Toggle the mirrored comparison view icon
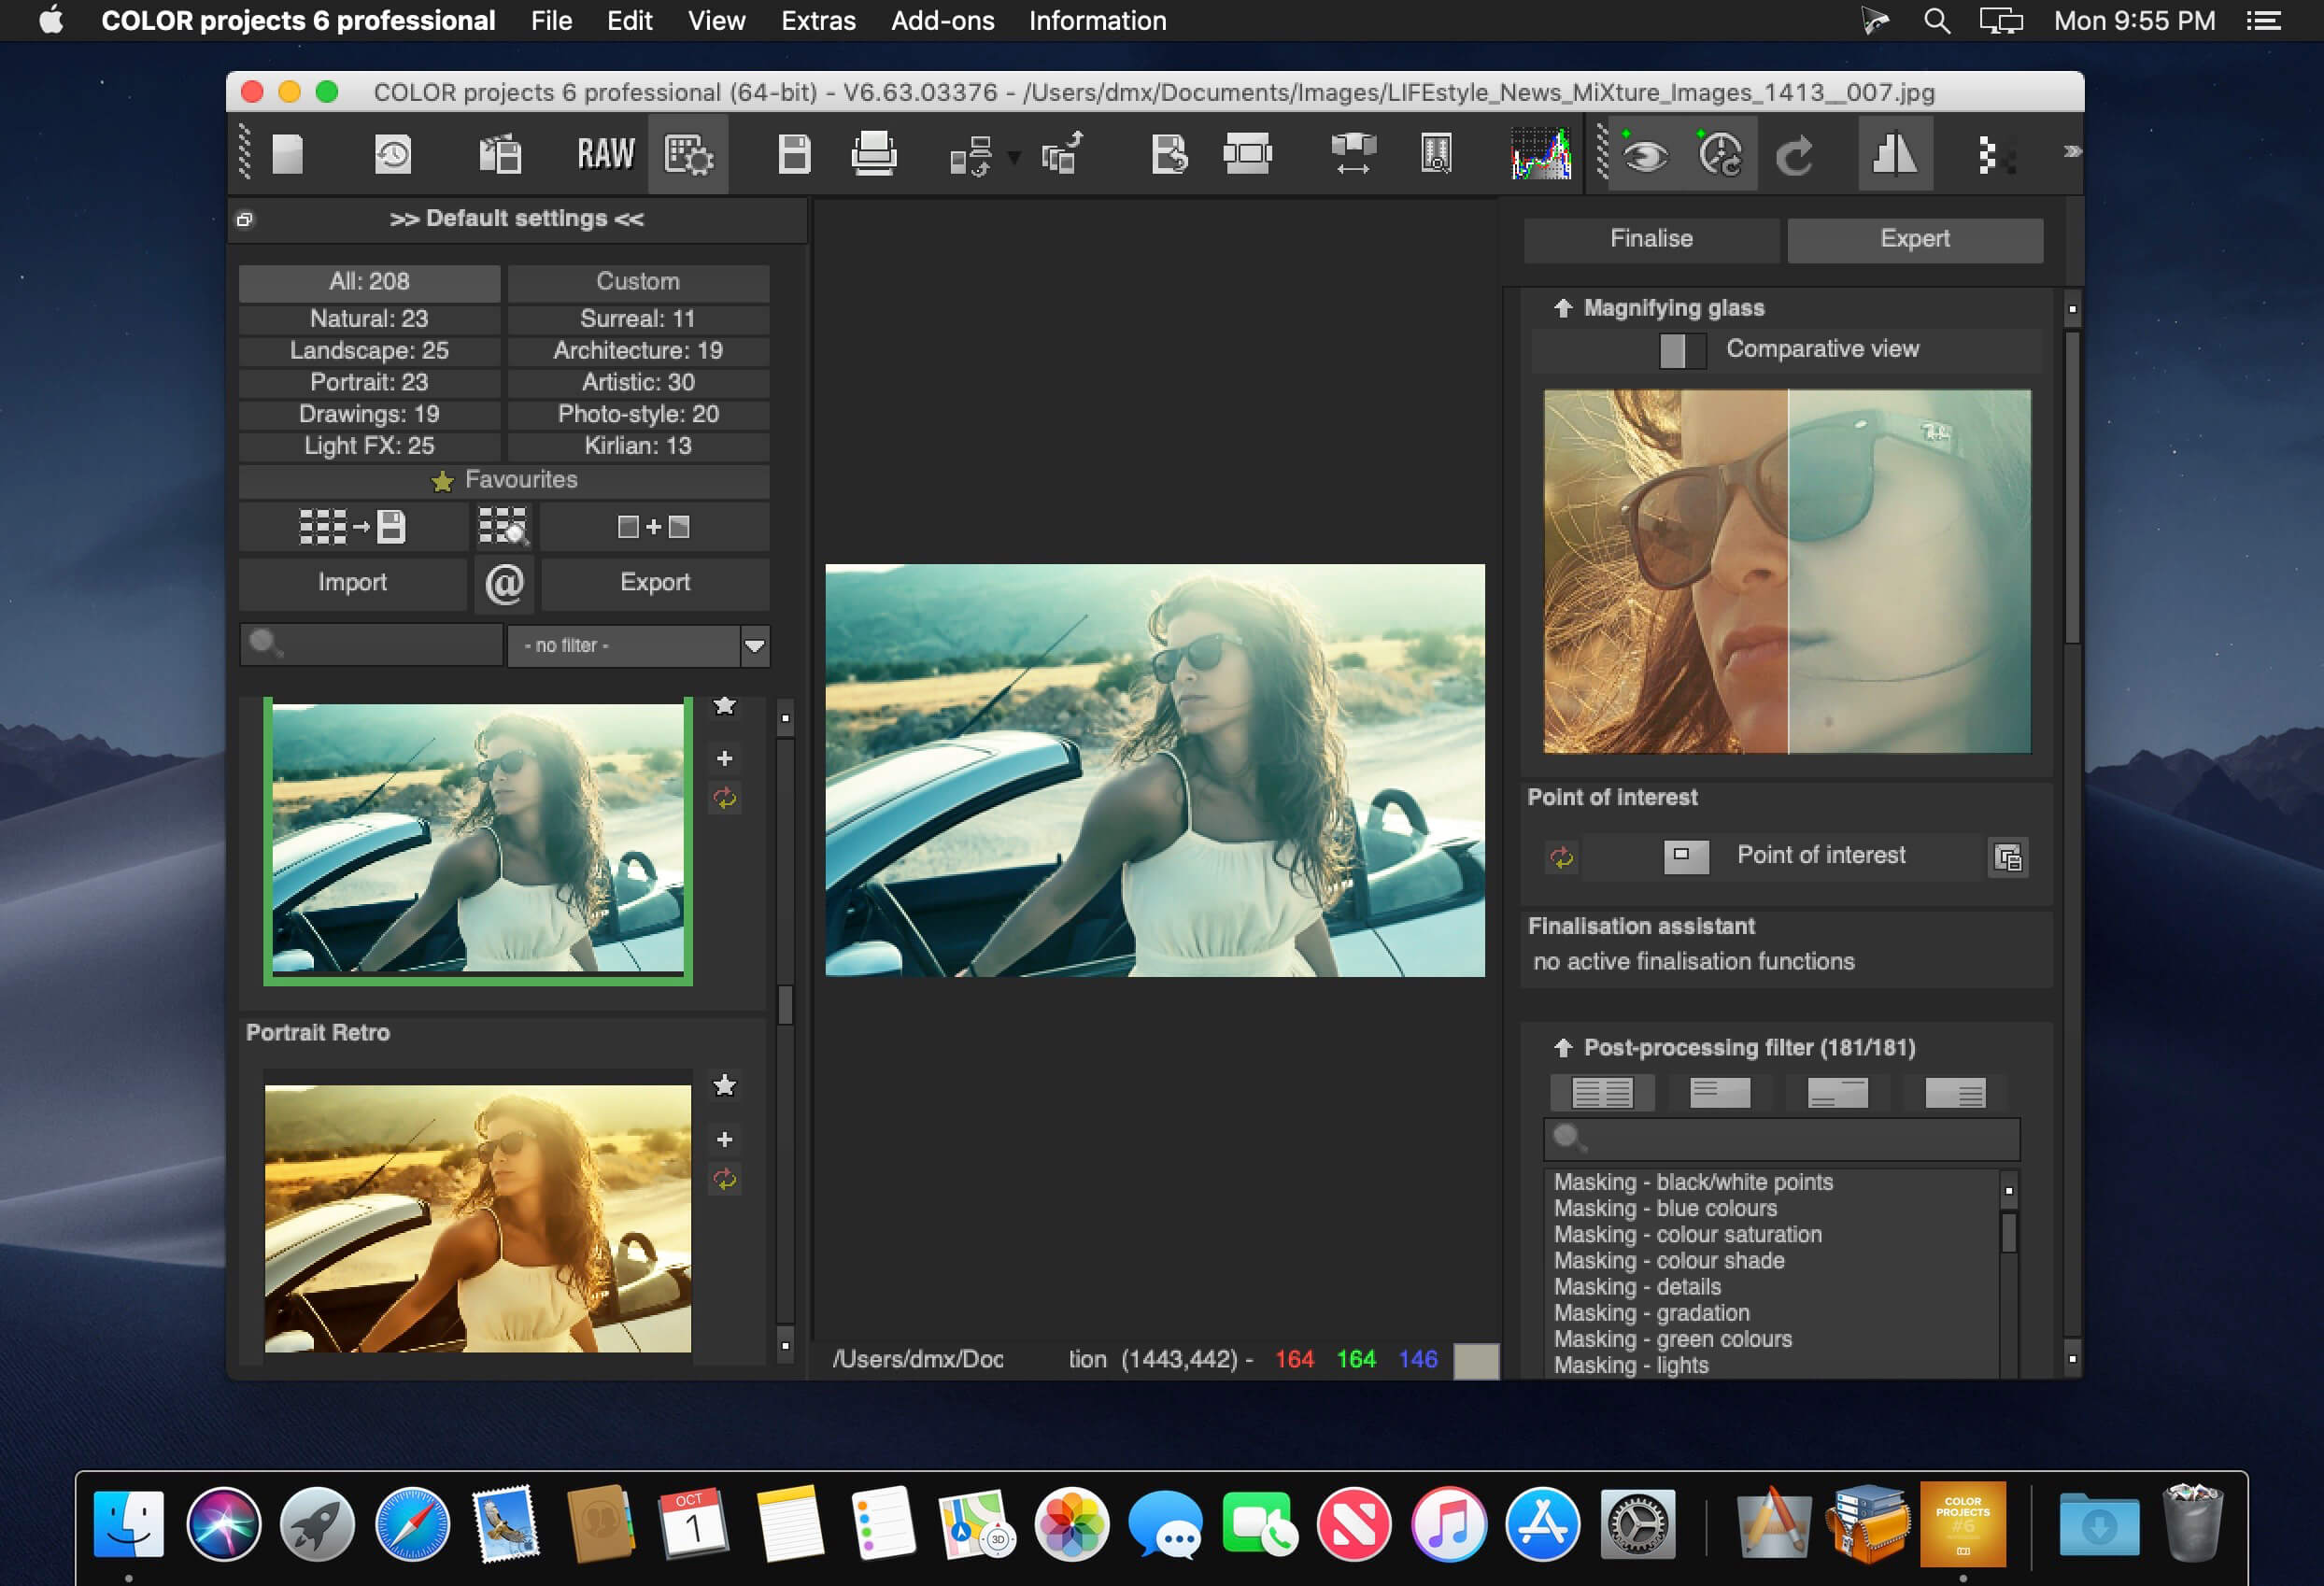This screenshot has height=1586, width=2324. pos(1895,155)
